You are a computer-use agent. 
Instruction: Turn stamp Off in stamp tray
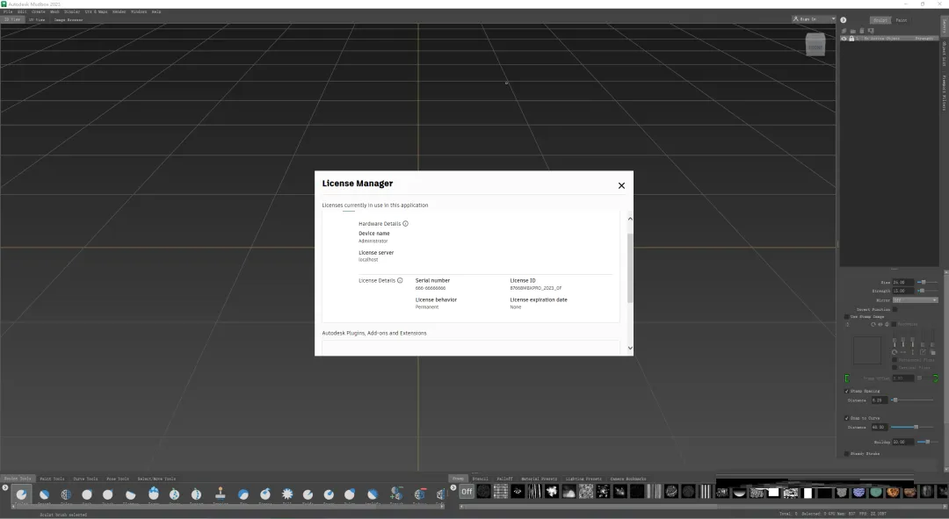[x=467, y=492]
